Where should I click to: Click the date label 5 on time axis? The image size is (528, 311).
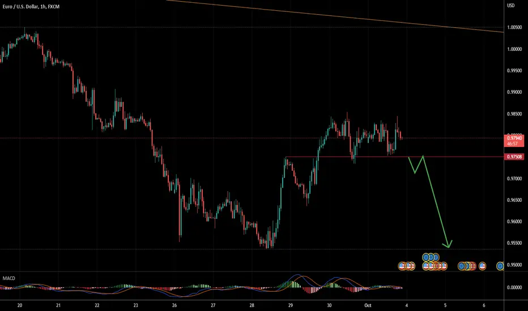coord(445,305)
